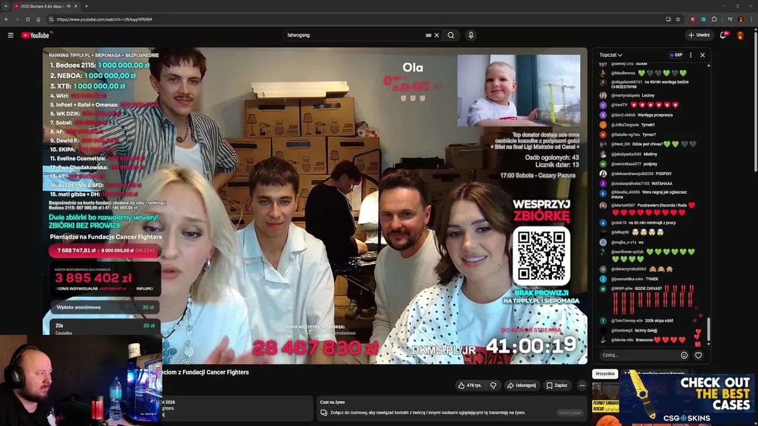This screenshot has width=758, height=426.
Task: Send a heart reaction in chat
Action: (698, 355)
